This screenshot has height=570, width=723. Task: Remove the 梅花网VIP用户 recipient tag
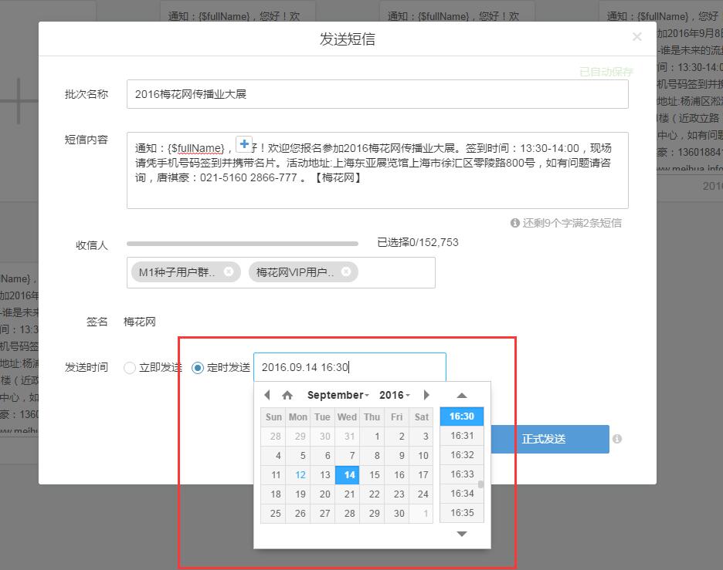point(346,272)
